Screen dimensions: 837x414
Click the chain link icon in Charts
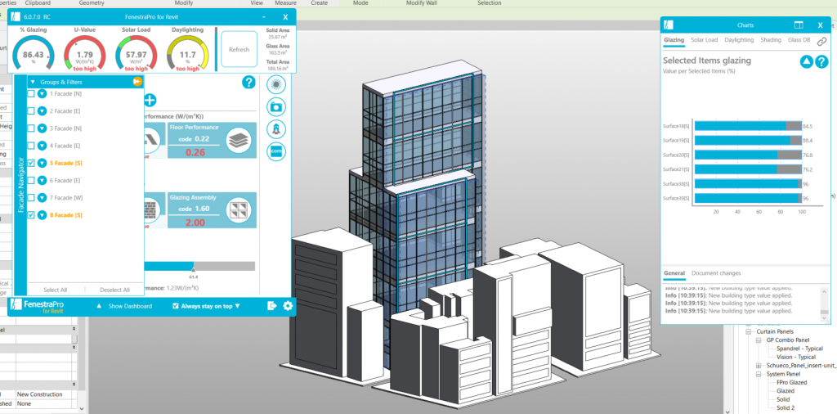pos(822,42)
